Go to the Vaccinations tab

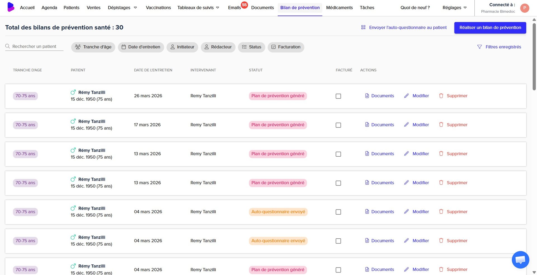[158, 8]
